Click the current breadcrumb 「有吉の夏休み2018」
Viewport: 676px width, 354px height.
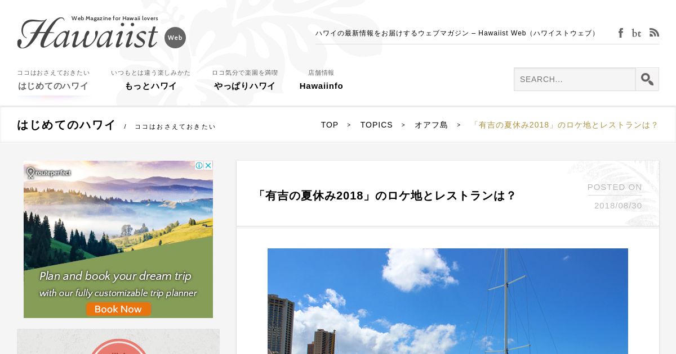coord(564,125)
